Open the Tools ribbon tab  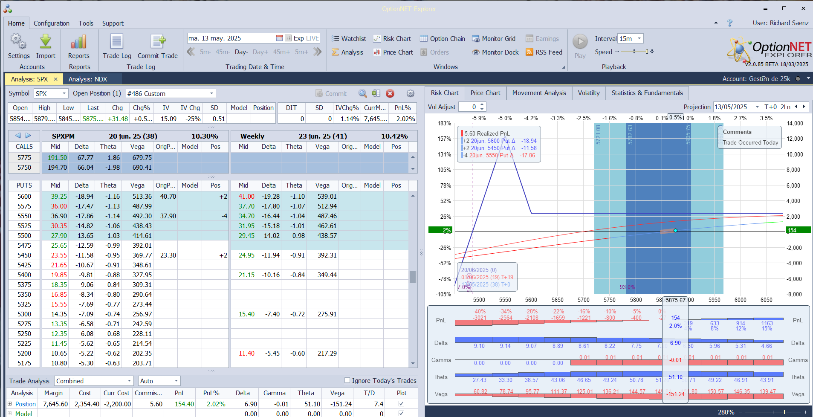[x=86, y=23]
